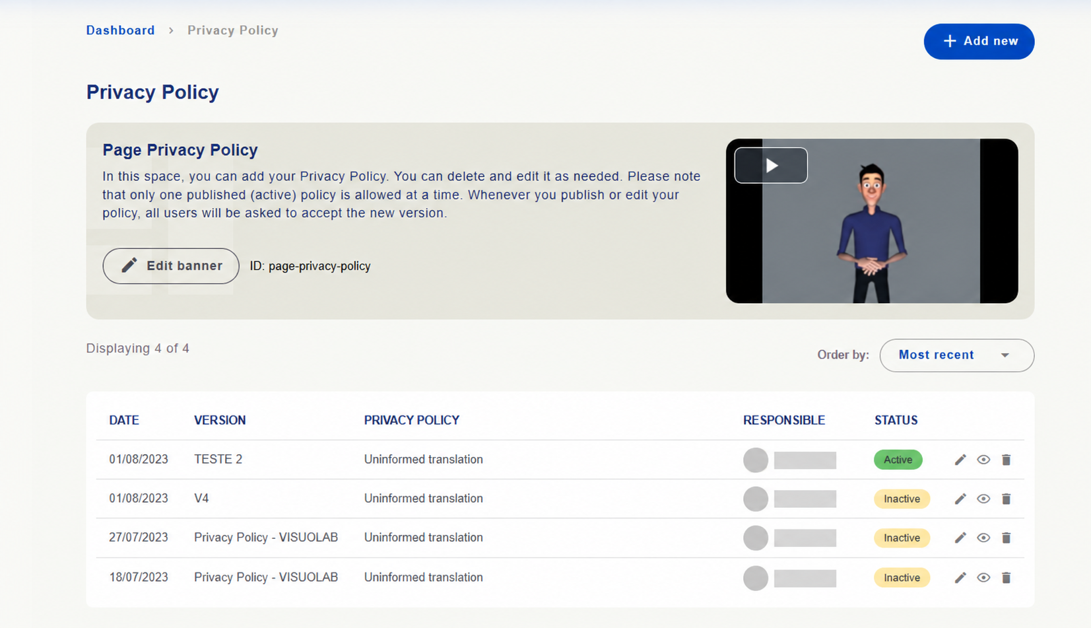1091x628 pixels.
Task: Open the Most recent order dropdown
Action: pos(956,355)
